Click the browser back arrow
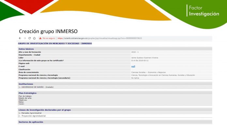Screen dimensions: 227x125 [x=20, y=38]
